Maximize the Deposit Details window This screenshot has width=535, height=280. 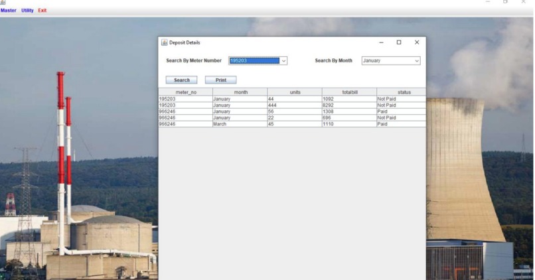[399, 42]
